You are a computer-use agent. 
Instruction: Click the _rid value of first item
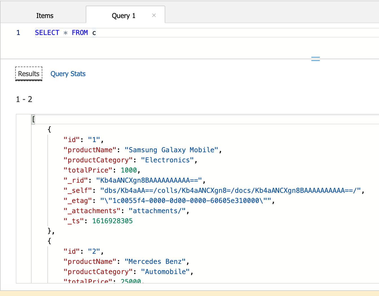coord(149,180)
